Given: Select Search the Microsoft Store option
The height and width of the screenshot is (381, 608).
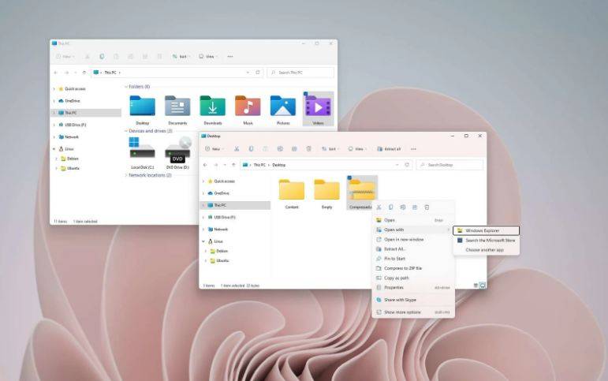Looking at the screenshot, I should coord(487,241).
